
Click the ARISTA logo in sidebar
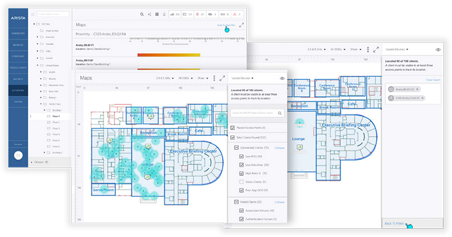tap(18, 18)
